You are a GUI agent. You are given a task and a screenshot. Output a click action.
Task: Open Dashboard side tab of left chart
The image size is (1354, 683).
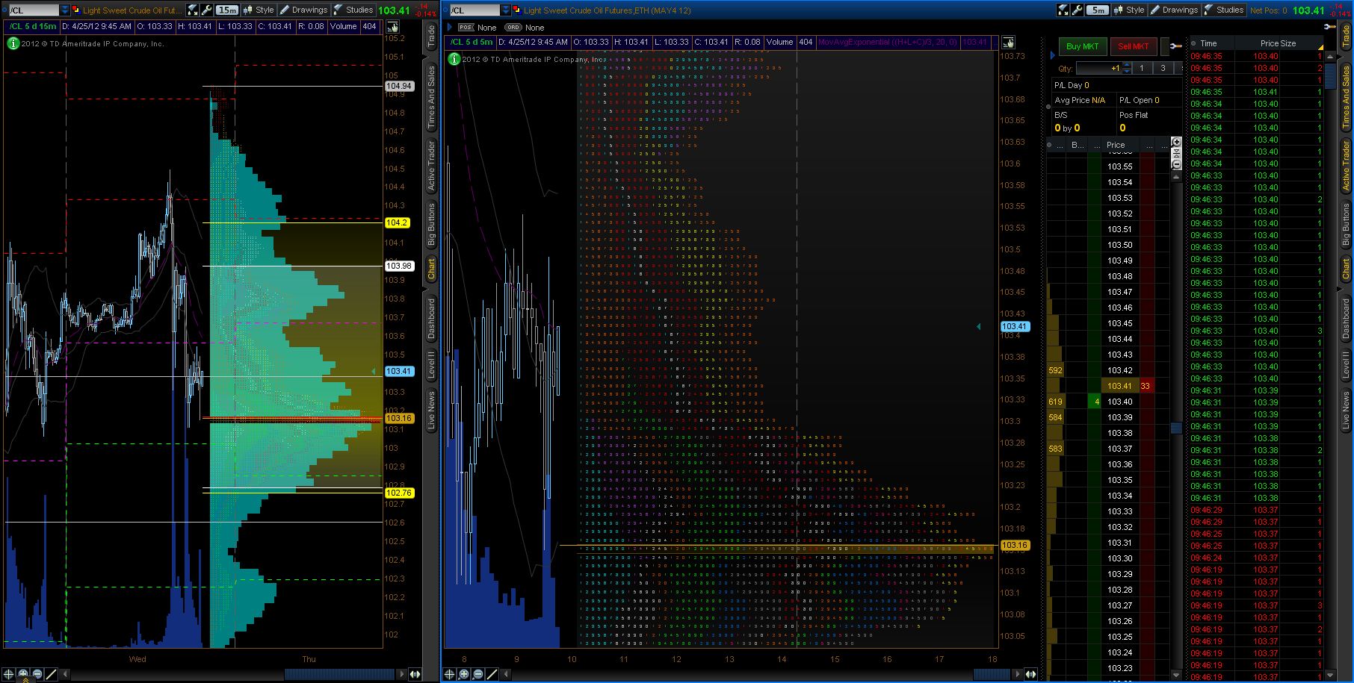coord(431,318)
